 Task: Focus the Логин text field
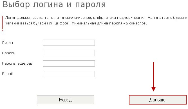point(69,43)
